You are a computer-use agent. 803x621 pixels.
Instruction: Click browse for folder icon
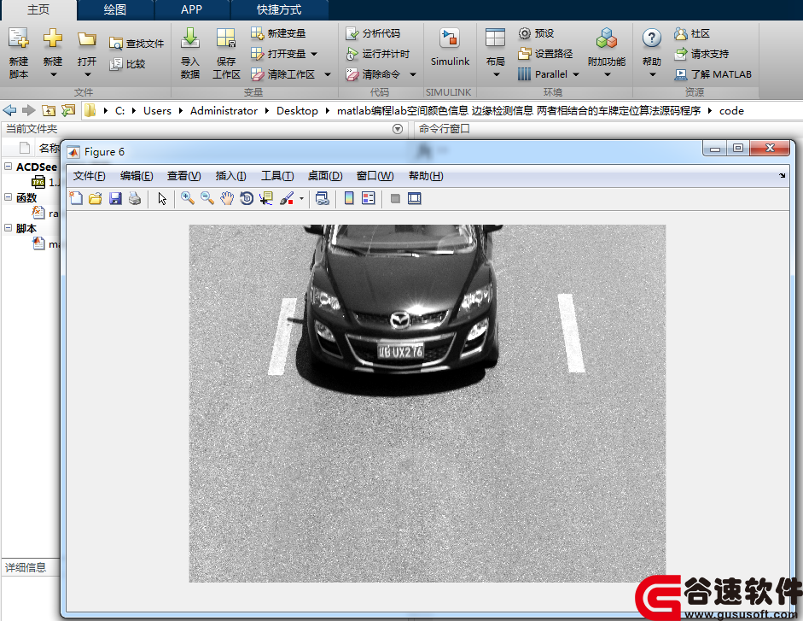coord(68,110)
